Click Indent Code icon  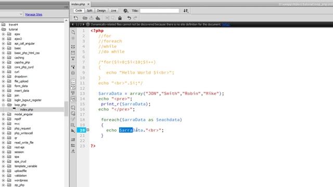click(73, 140)
